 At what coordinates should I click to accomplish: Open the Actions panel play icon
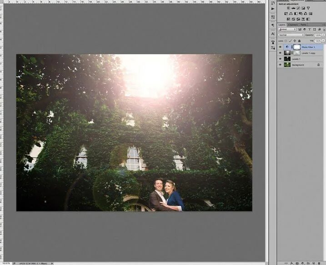(273, 9)
